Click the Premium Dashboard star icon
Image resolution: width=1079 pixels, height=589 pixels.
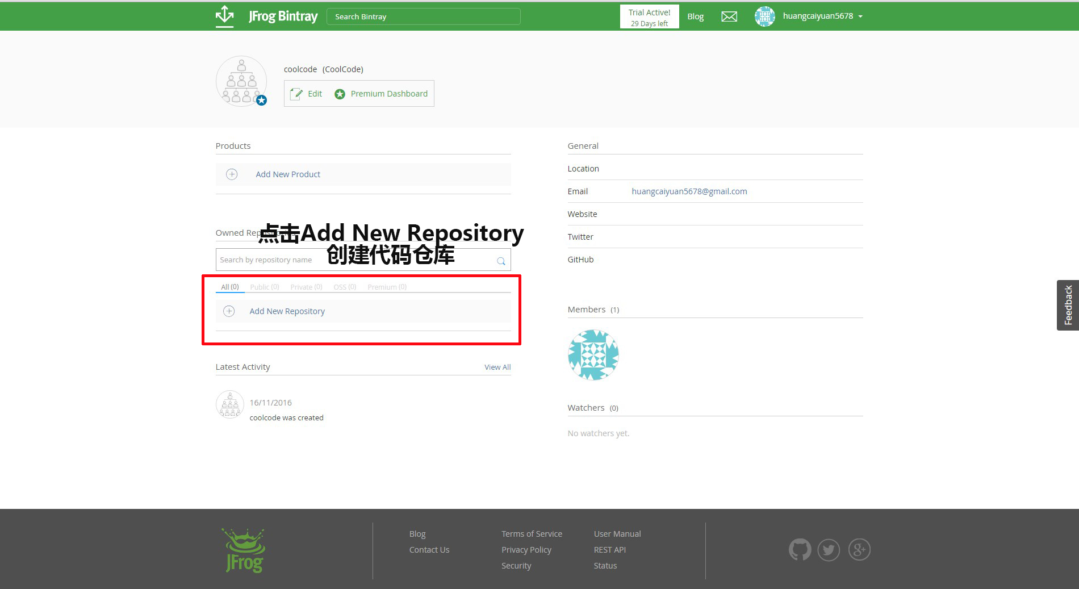(340, 94)
